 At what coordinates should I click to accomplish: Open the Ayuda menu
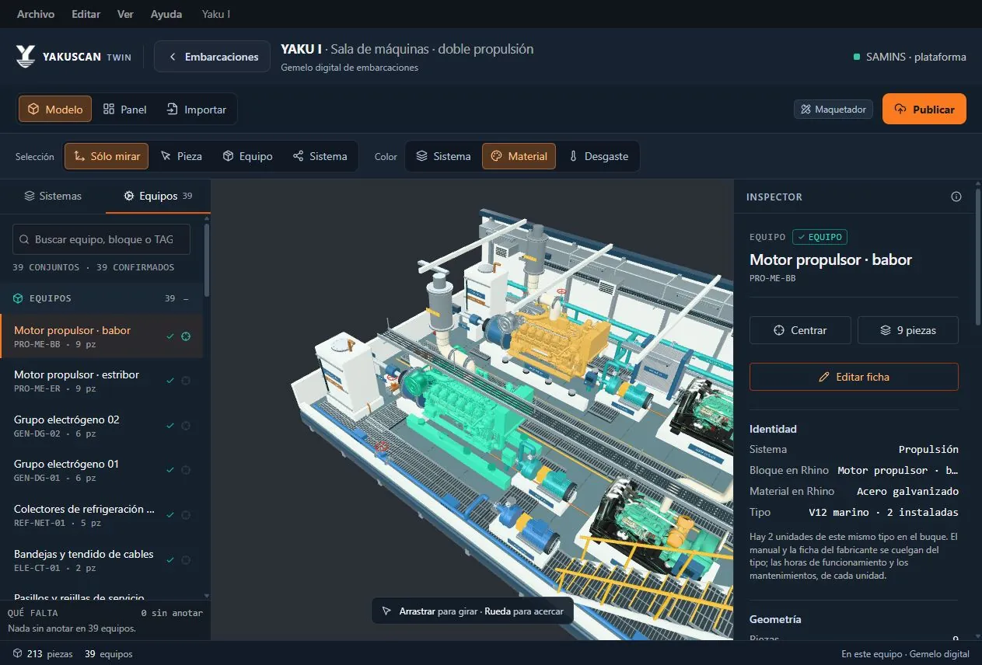[166, 14]
